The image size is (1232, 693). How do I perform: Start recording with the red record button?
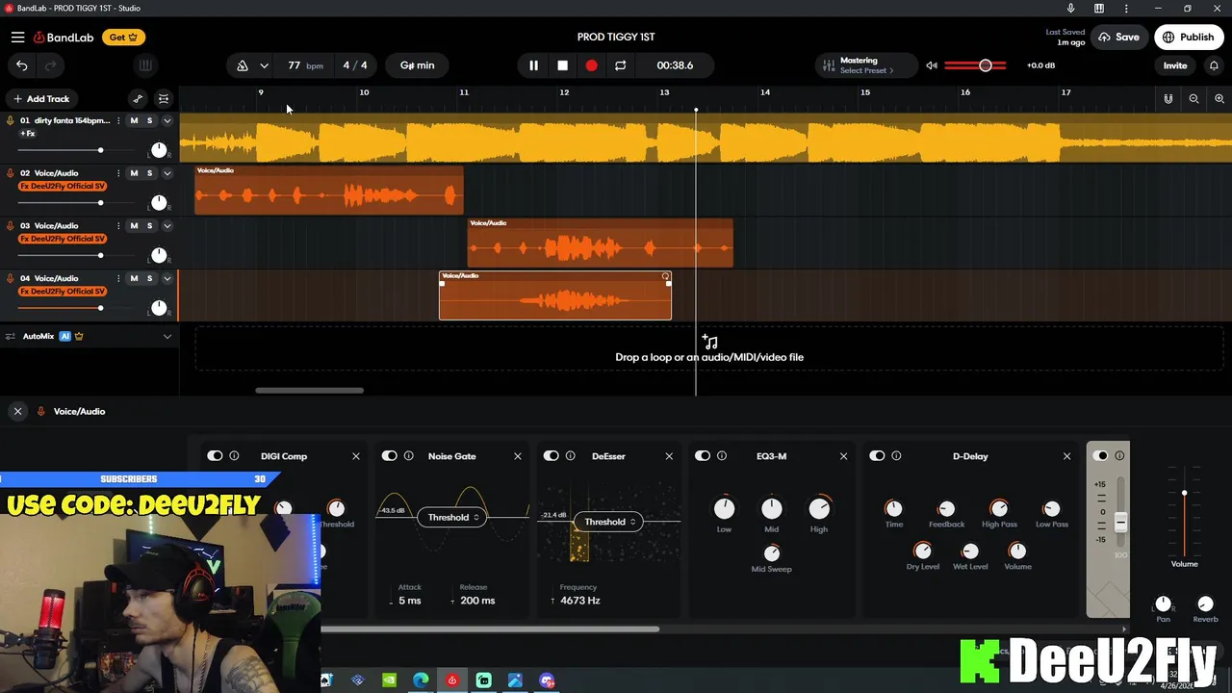pos(591,65)
